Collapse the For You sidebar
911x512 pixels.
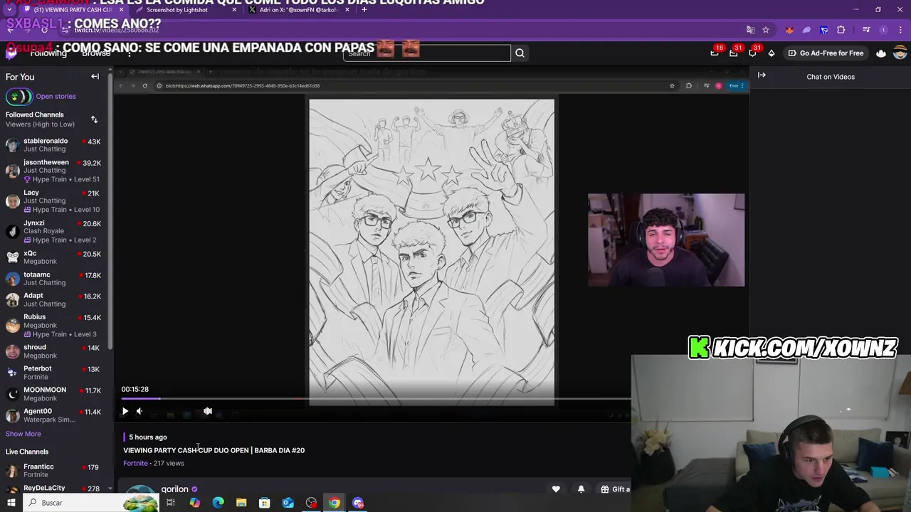click(95, 77)
